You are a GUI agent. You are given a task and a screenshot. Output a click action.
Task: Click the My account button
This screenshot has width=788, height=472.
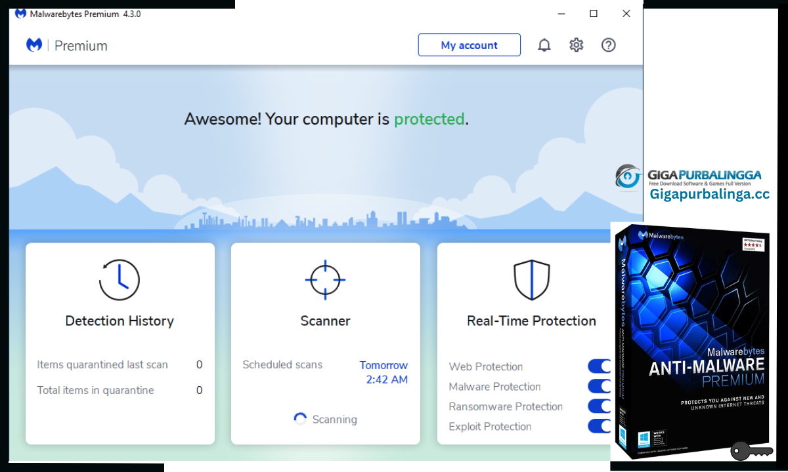pyautogui.click(x=470, y=45)
